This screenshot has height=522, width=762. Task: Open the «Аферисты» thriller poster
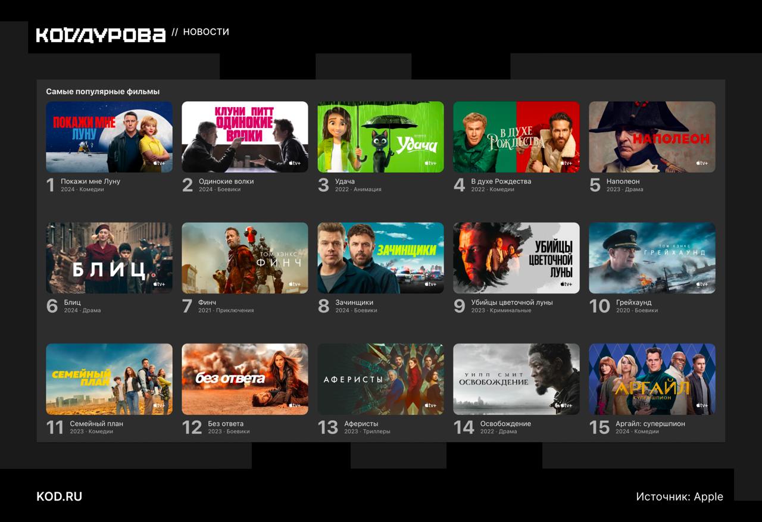[x=380, y=379]
